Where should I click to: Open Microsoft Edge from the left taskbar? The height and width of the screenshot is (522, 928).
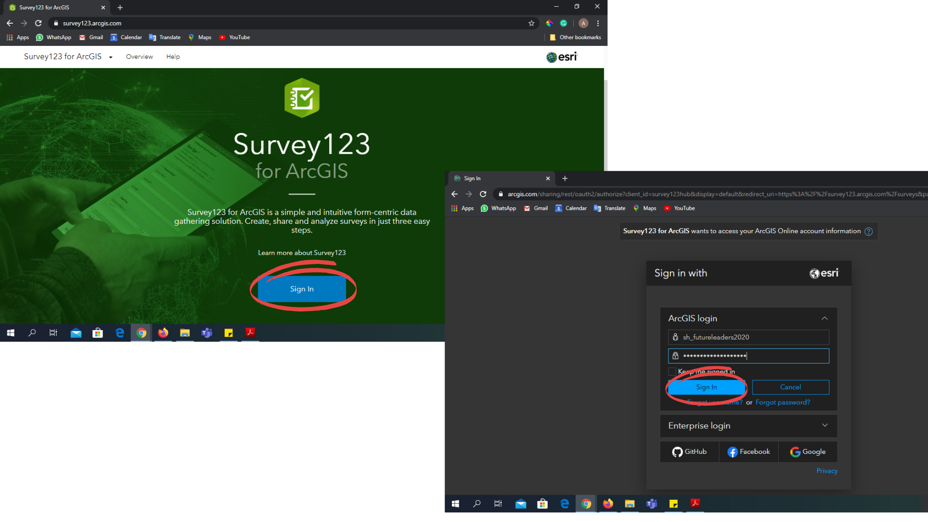click(x=119, y=333)
